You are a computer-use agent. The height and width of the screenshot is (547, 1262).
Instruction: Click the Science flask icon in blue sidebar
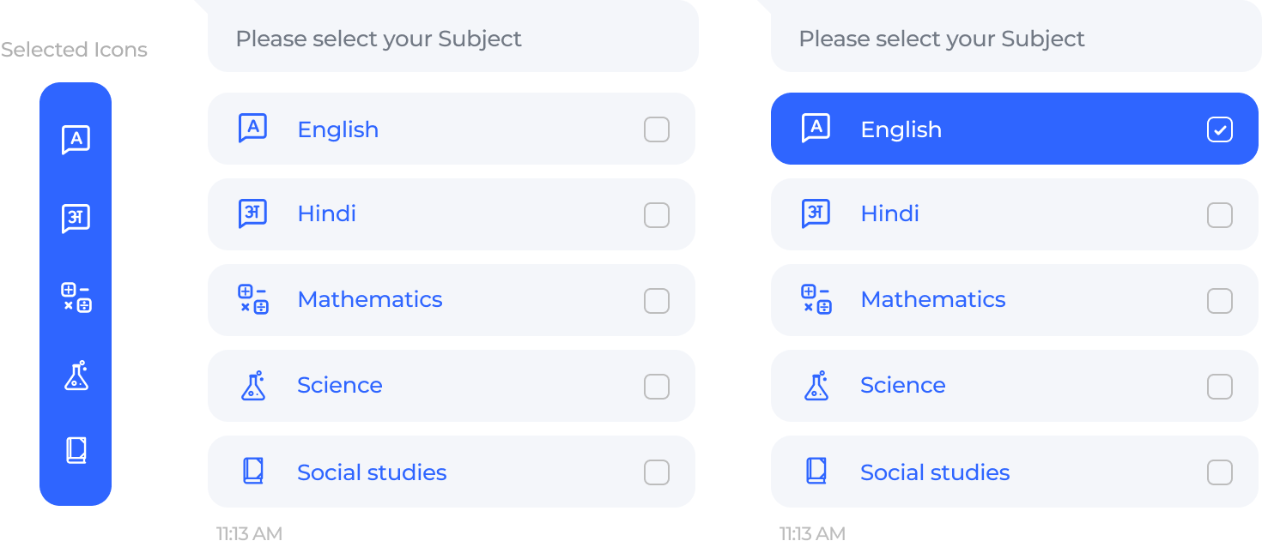tap(76, 376)
